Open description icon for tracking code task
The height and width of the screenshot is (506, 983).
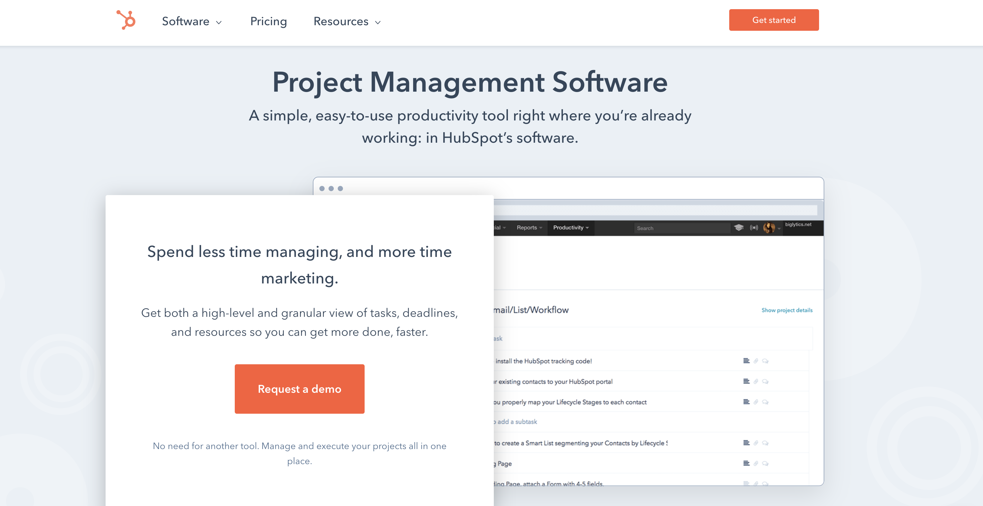point(746,360)
